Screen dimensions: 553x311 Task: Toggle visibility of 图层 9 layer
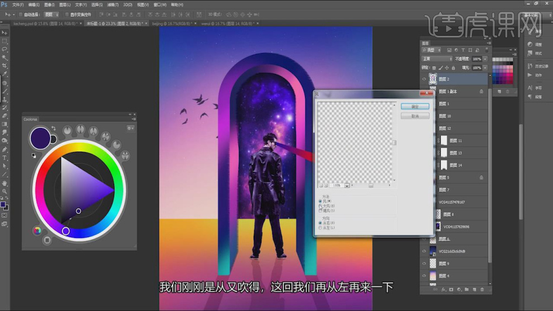[425, 263]
